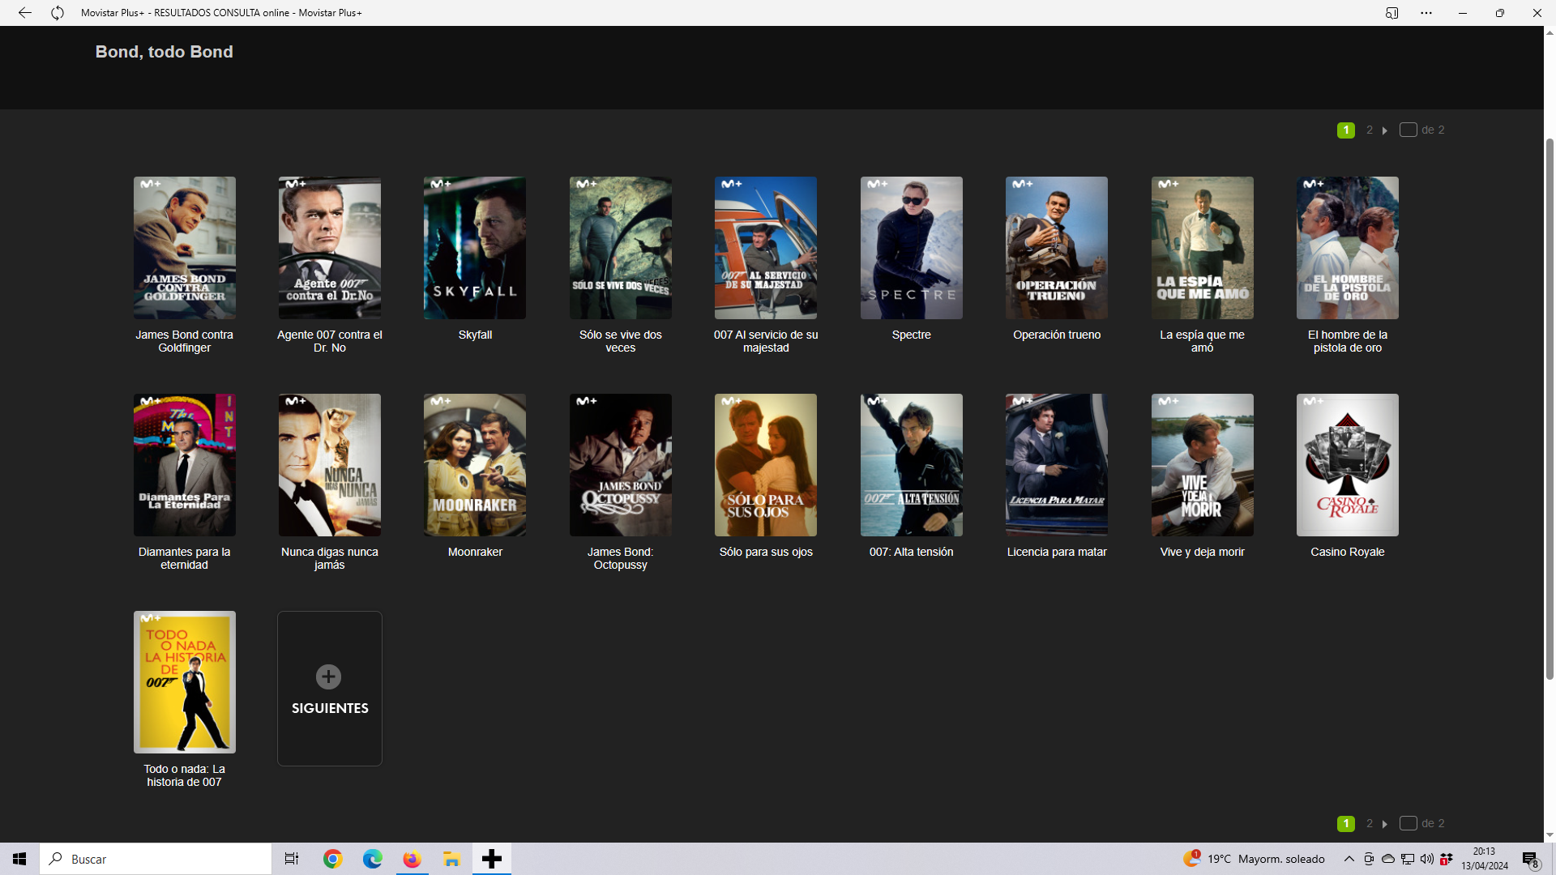
Task: Open Windows Start menu
Action: 19,859
